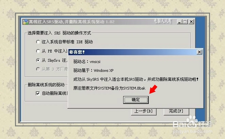Click the disabled 从第 3 方厂商 radio option
Screen dimensions: 225x139
[x=38, y=69]
